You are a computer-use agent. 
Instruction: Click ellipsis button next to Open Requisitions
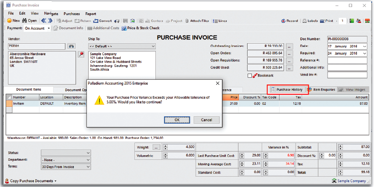click(289, 60)
